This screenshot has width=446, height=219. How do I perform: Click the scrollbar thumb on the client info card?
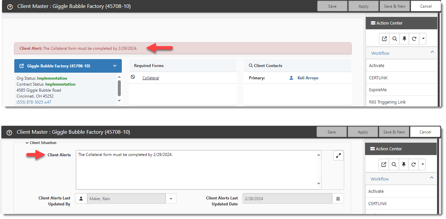[119, 88]
